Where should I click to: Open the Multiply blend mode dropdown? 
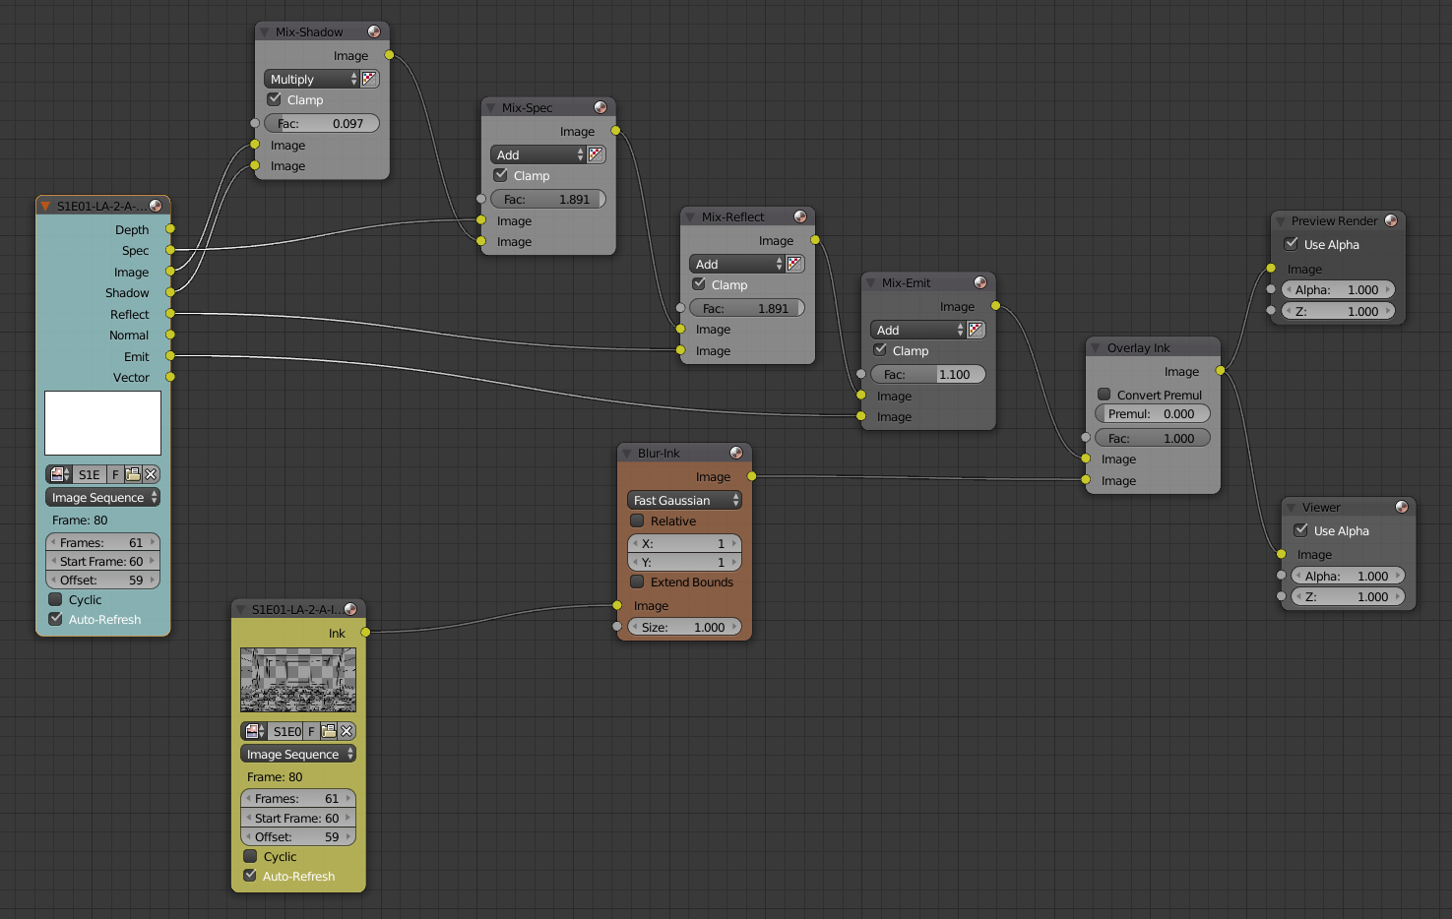point(312,79)
